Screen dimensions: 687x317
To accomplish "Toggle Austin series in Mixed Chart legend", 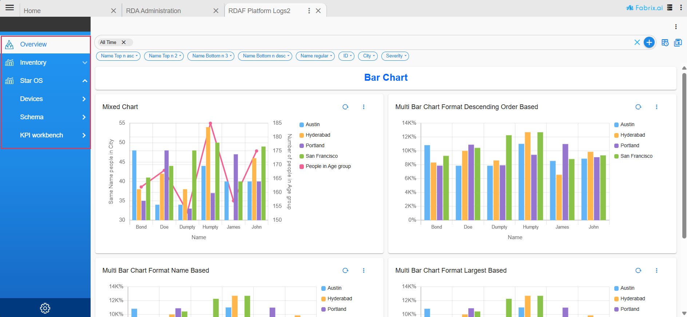I will pos(312,124).
